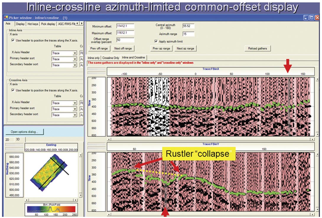Select the 2D map tab
Screen dimensions: 322x218
coord(7,140)
